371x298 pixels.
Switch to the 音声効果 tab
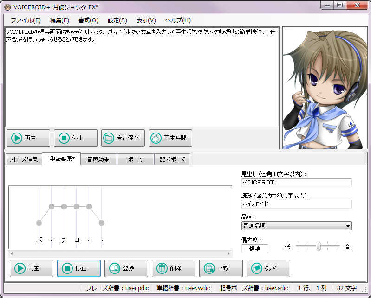pos(98,159)
